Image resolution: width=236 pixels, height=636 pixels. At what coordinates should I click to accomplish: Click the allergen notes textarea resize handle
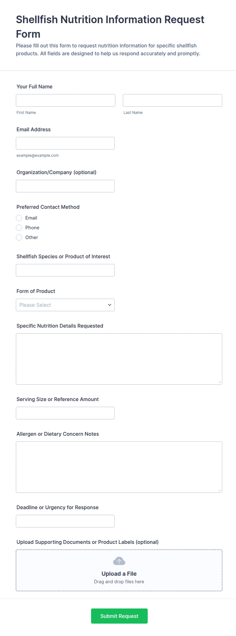click(220, 490)
